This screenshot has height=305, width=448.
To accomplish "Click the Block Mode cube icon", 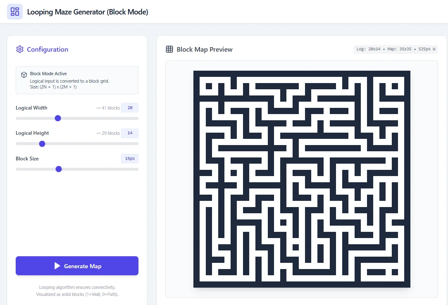I will [x=24, y=75].
